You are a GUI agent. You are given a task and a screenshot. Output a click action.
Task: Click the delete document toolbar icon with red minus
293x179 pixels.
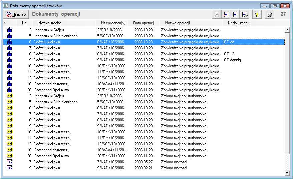[x=226, y=14]
